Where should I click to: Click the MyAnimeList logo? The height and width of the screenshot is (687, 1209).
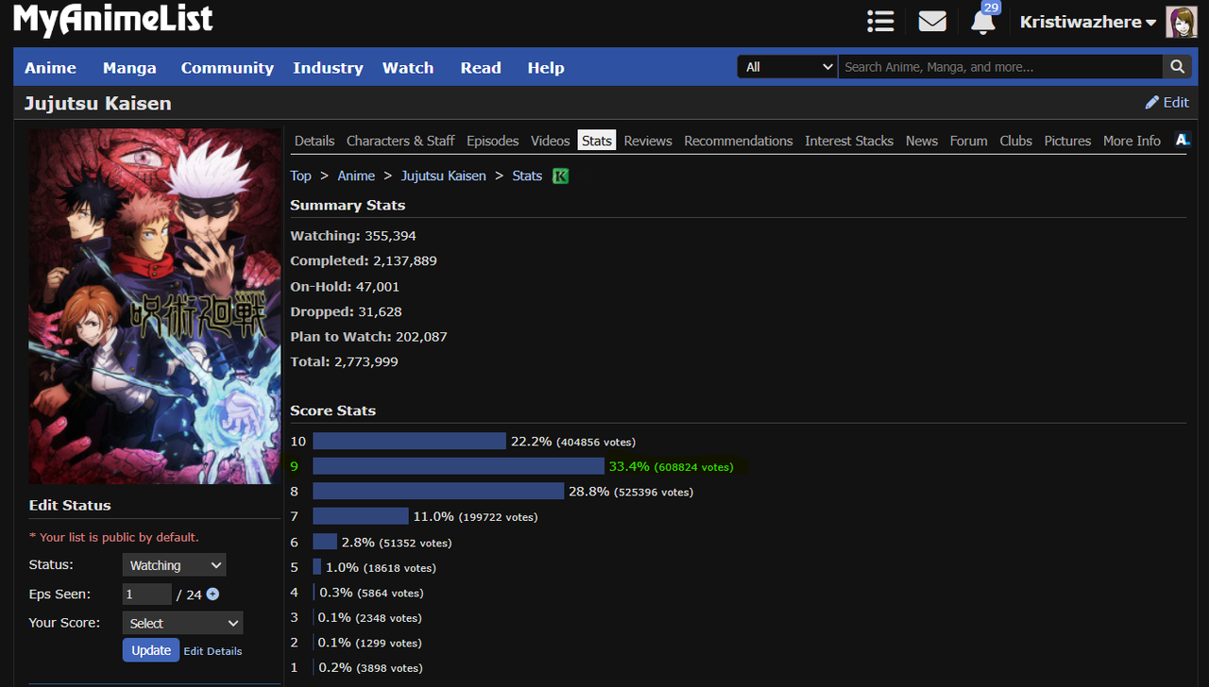pos(113,20)
